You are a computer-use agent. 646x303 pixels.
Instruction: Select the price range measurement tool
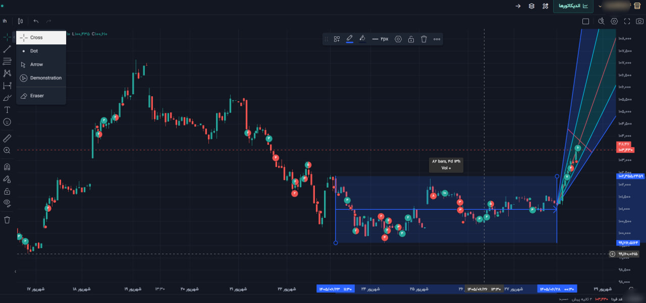click(7, 86)
